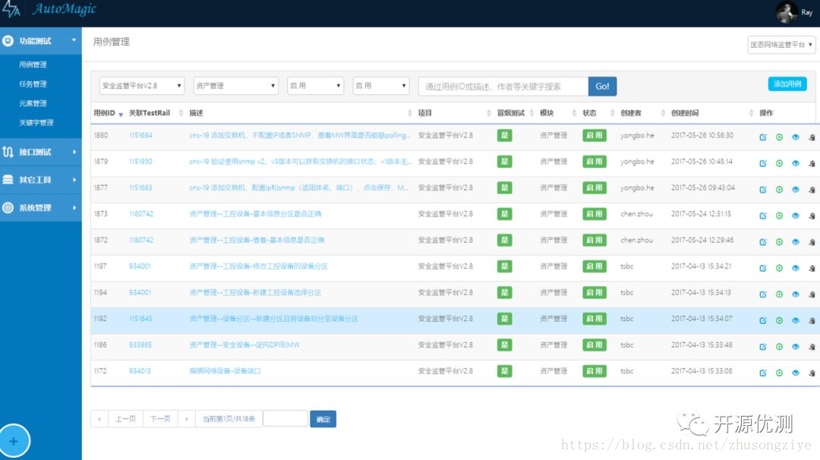Open the 资产管理 module dropdown

(x=236, y=86)
